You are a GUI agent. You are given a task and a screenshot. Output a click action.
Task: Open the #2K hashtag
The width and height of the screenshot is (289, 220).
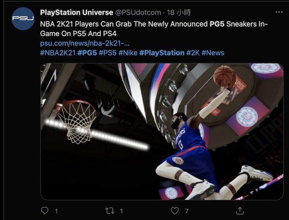(193, 53)
